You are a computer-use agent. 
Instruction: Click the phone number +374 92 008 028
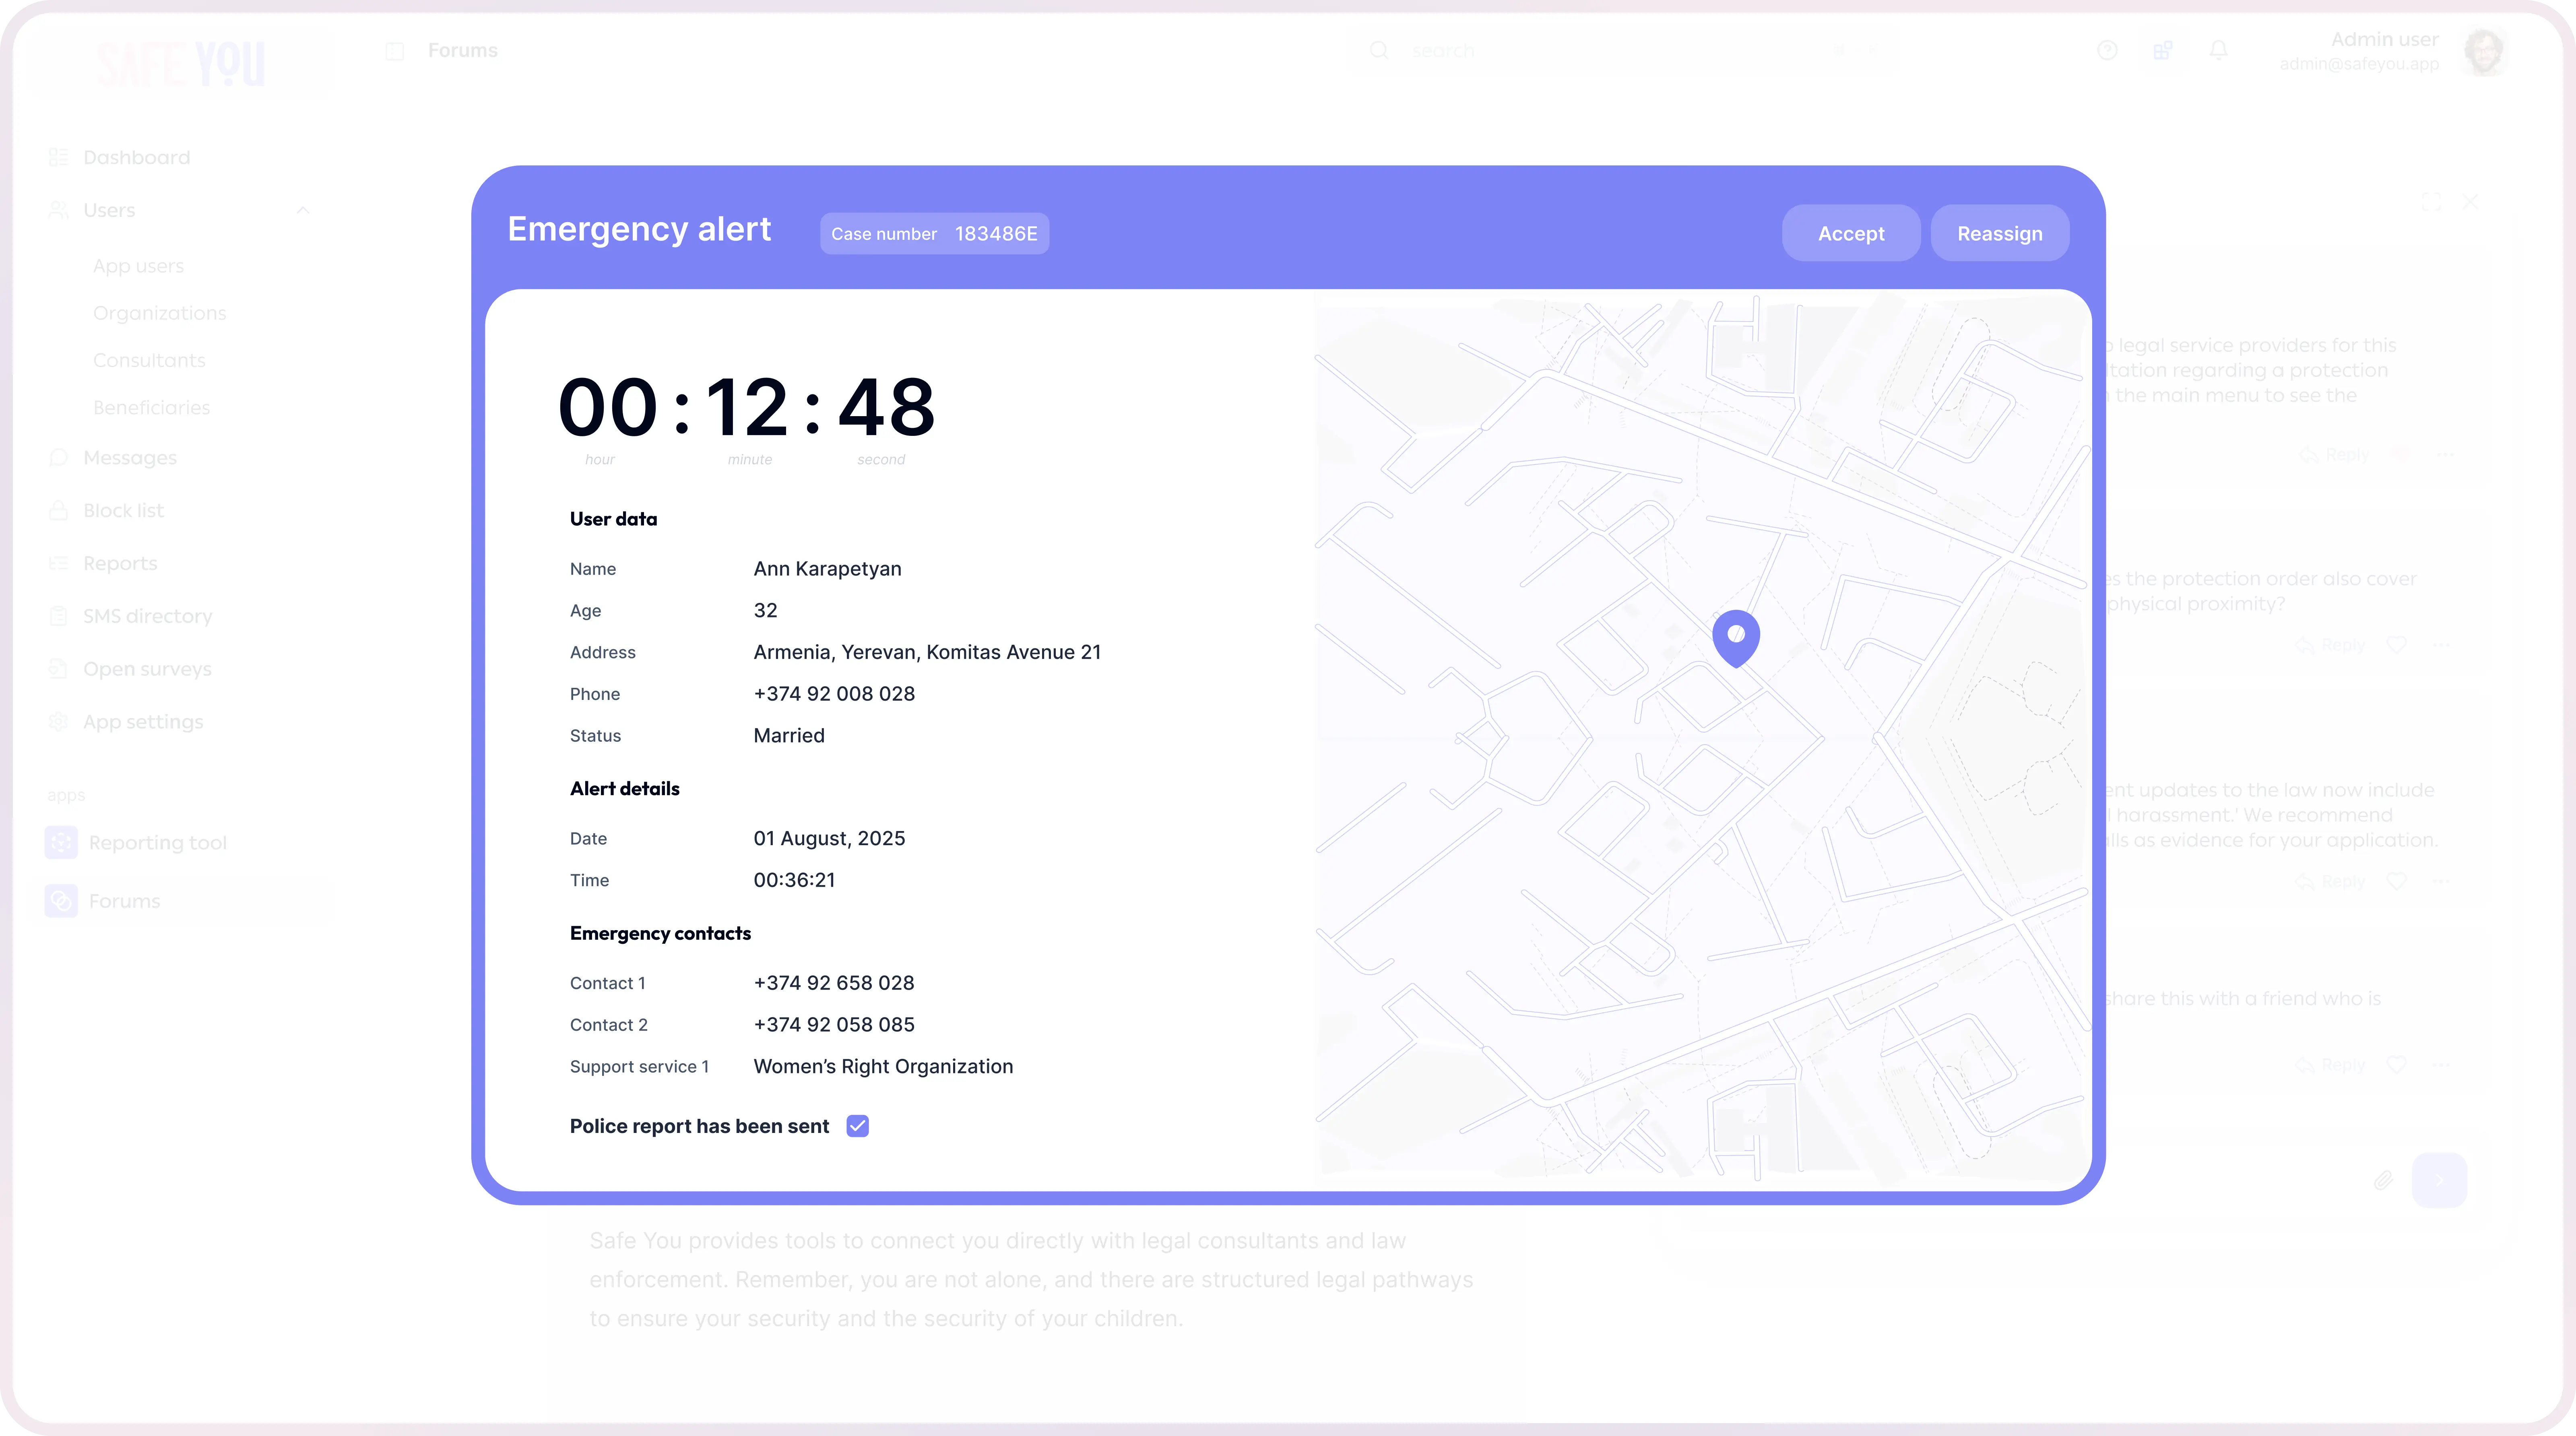point(834,693)
